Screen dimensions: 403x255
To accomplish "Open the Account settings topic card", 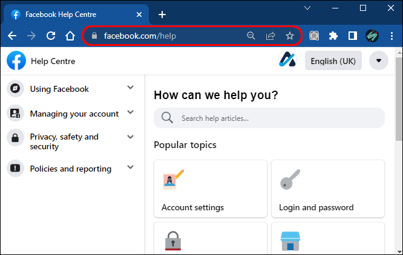I will coord(211,189).
